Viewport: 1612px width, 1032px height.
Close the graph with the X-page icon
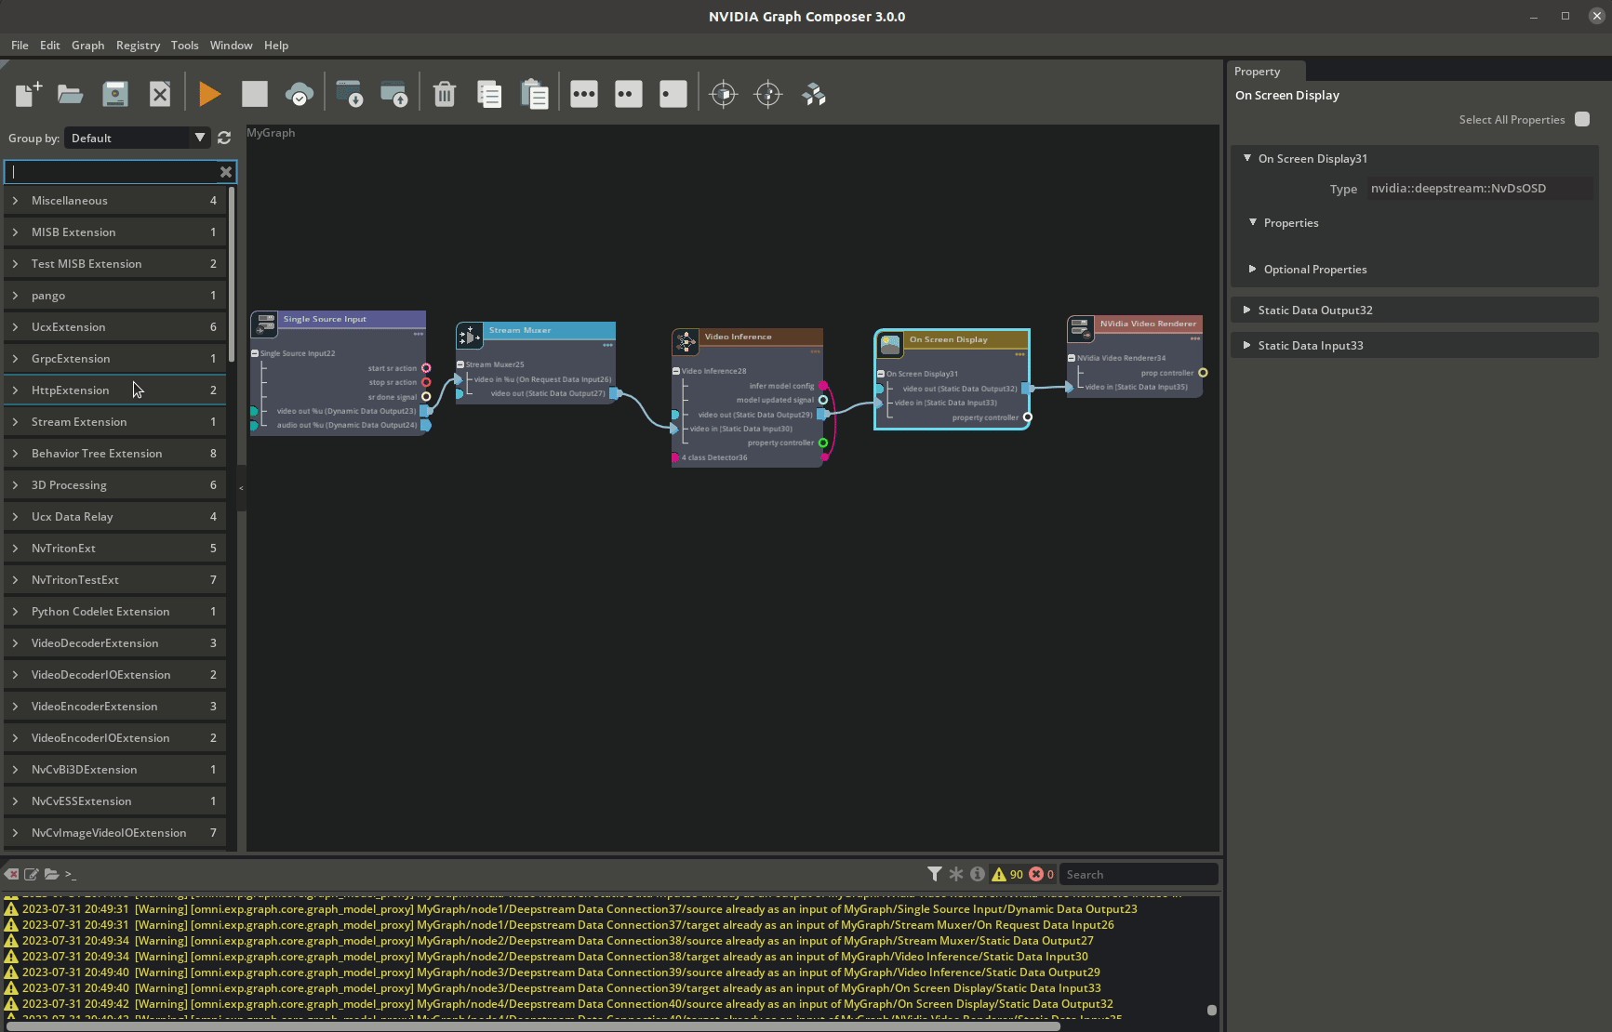[160, 94]
